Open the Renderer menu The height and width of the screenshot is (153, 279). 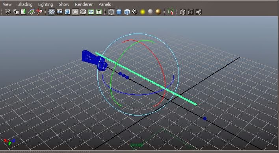(x=84, y=4)
